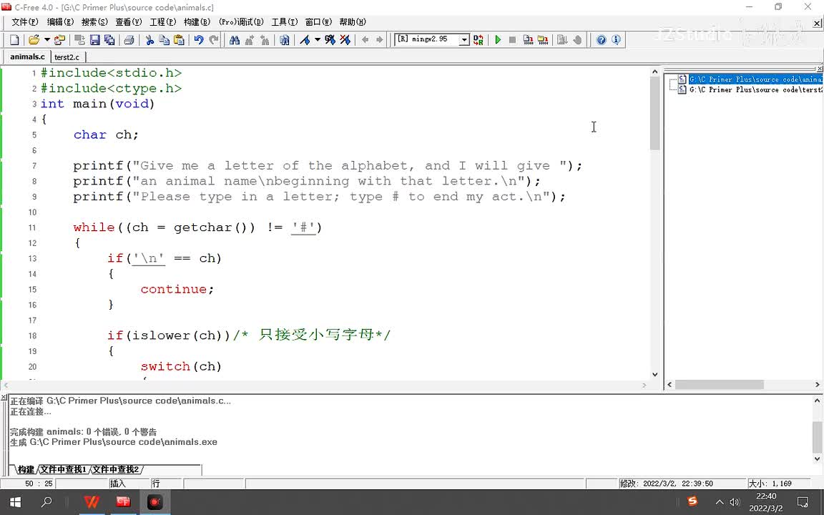This screenshot has height=515, width=824.
Task: Open the 工具(T) menu
Action: point(284,22)
